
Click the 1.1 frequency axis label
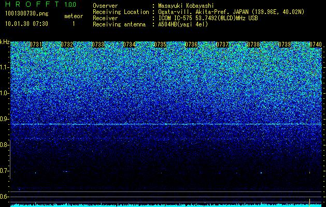[x=4, y=67]
